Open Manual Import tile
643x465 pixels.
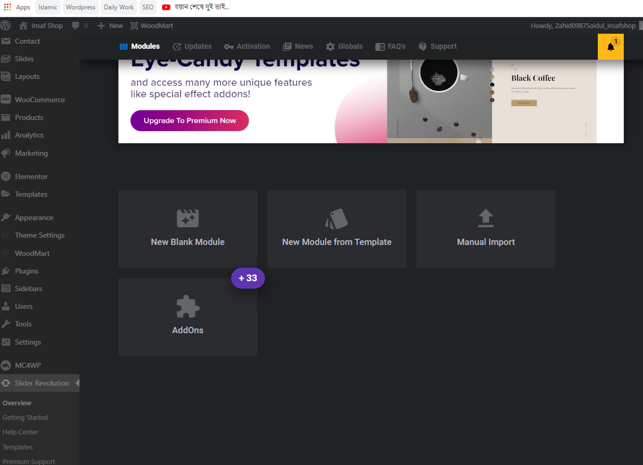point(486,229)
